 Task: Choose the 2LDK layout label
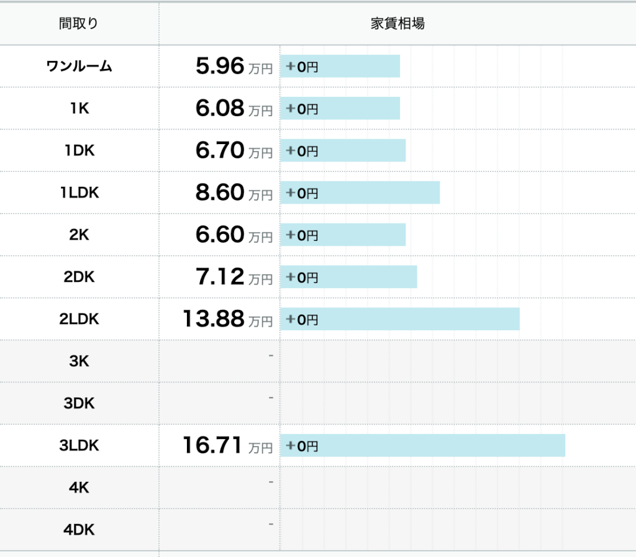(79, 319)
